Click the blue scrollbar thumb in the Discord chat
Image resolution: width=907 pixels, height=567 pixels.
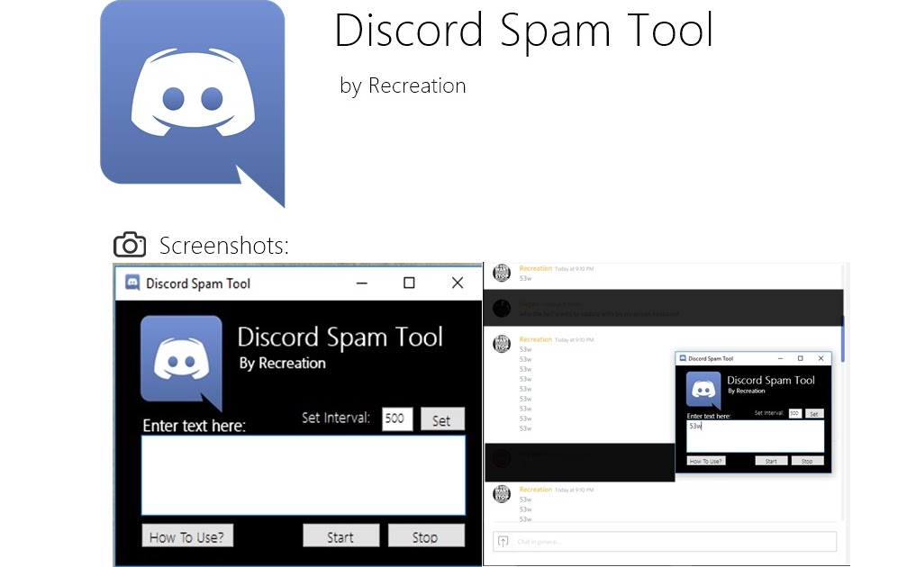(843, 338)
